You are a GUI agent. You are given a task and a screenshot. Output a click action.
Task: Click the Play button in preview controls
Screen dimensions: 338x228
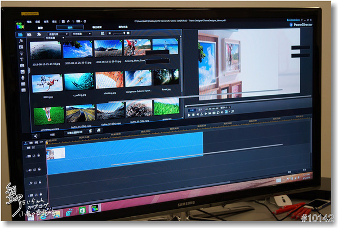[189, 115]
